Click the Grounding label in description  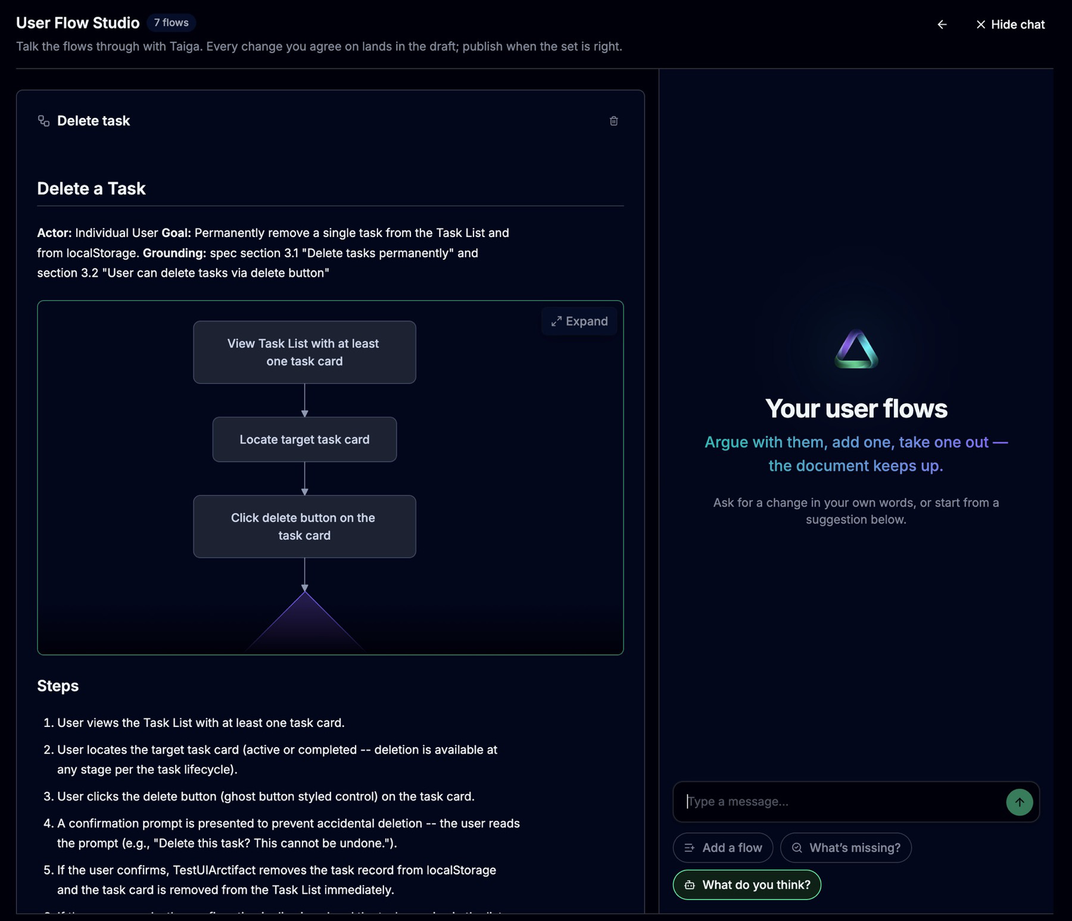pos(174,253)
